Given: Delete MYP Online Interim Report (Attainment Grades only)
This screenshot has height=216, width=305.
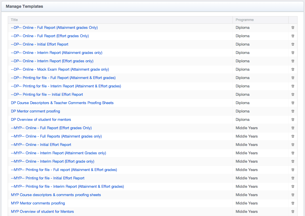Looking at the screenshot, I should [x=293, y=153].
